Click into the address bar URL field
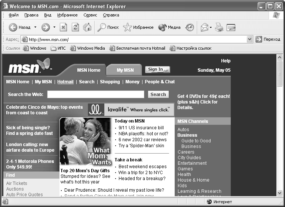 click(x=136, y=39)
